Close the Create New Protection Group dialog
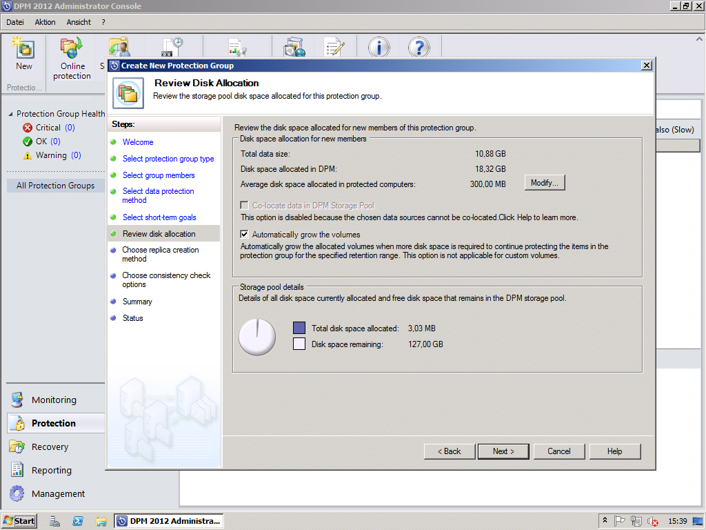 [x=646, y=66]
